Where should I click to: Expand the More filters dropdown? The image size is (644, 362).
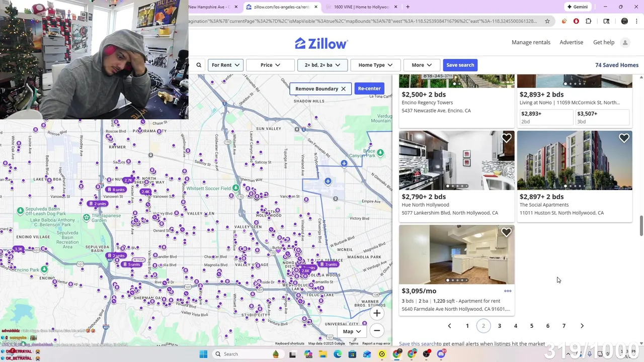point(422,65)
